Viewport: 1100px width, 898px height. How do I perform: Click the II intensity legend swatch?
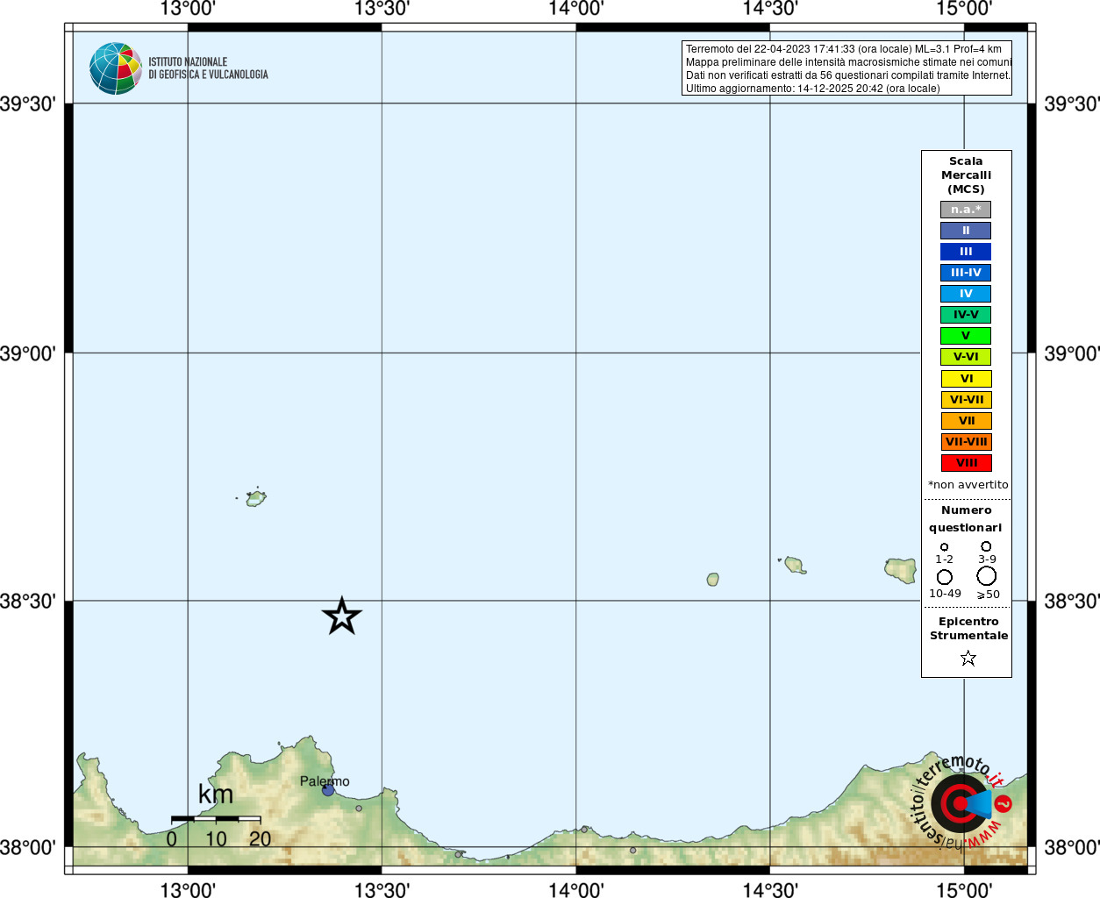(966, 231)
